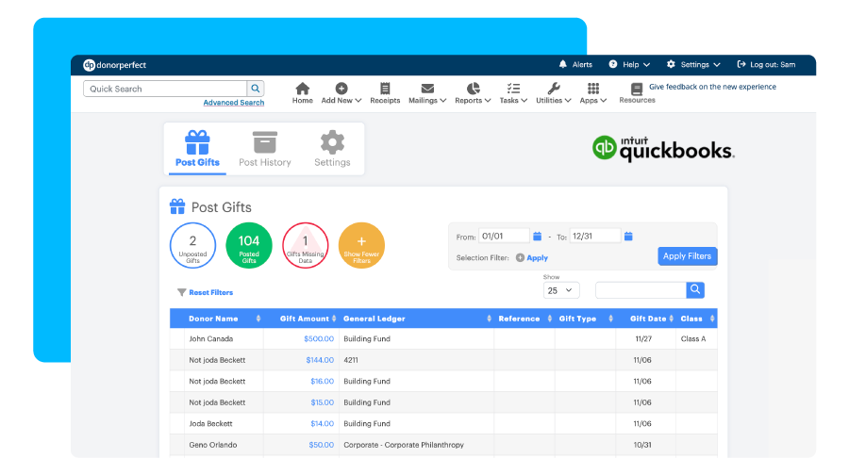The height and width of the screenshot is (475, 849).
Task: Sort by Class column
Action: coord(697,319)
